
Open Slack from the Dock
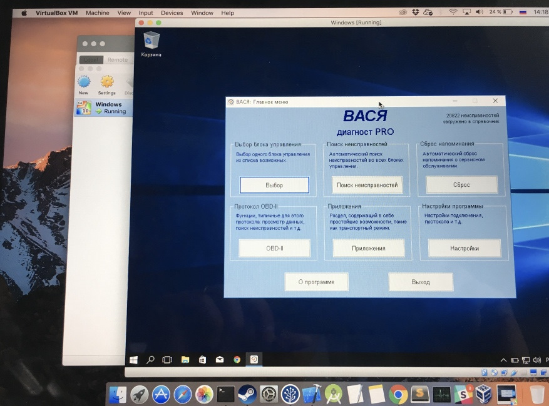[463, 395]
